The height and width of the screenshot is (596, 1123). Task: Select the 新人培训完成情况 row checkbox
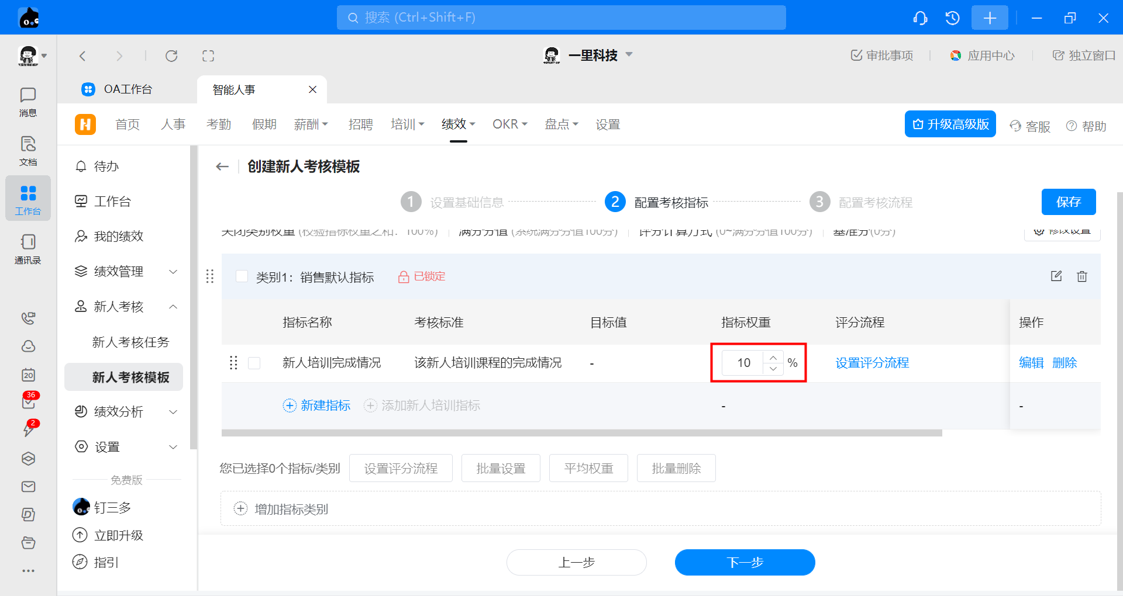tap(254, 363)
